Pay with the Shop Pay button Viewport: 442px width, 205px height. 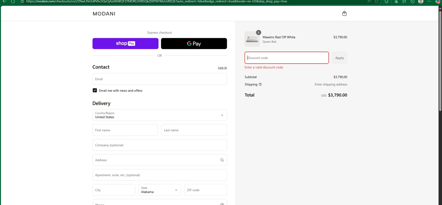point(126,44)
